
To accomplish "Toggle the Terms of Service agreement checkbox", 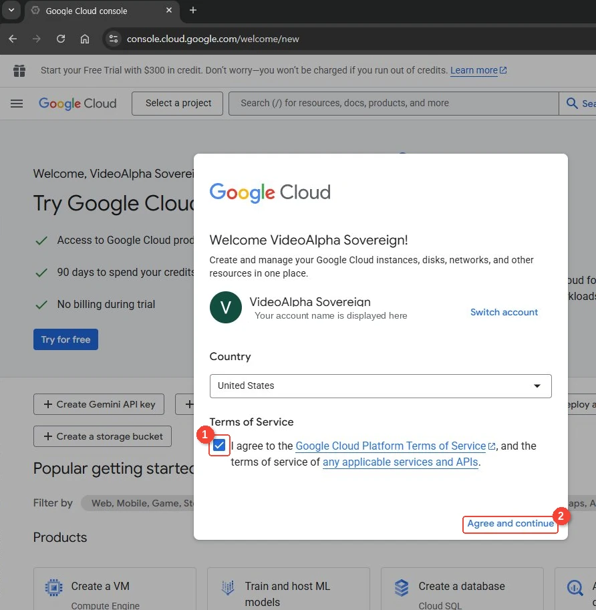I will click(x=219, y=445).
